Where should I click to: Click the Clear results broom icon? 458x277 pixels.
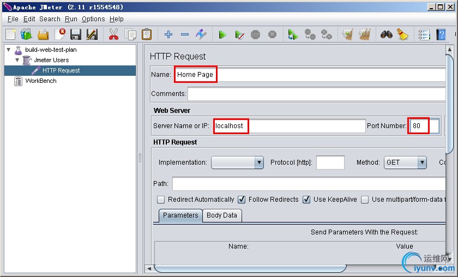tap(348, 34)
